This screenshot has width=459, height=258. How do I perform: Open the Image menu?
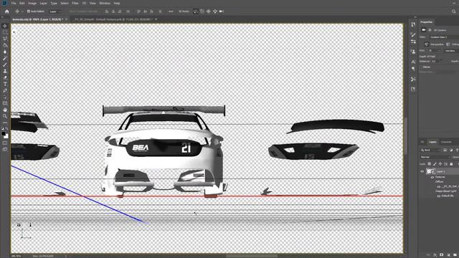(x=32, y=3)
